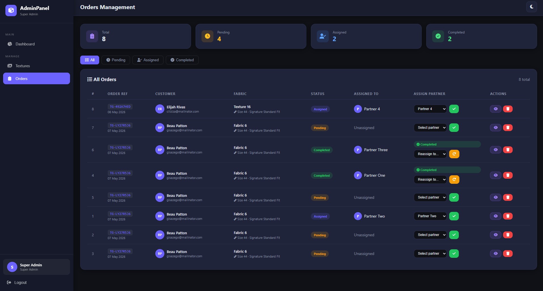Delete order 7 with trash button
Image resolution: width=543 pixels, height=291 pixels.
coord(508,128)
